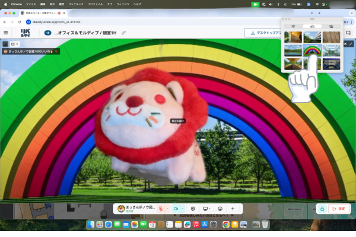356x237 pixels.
Task: Open Messages from the dock
Action: coord(117,225)
